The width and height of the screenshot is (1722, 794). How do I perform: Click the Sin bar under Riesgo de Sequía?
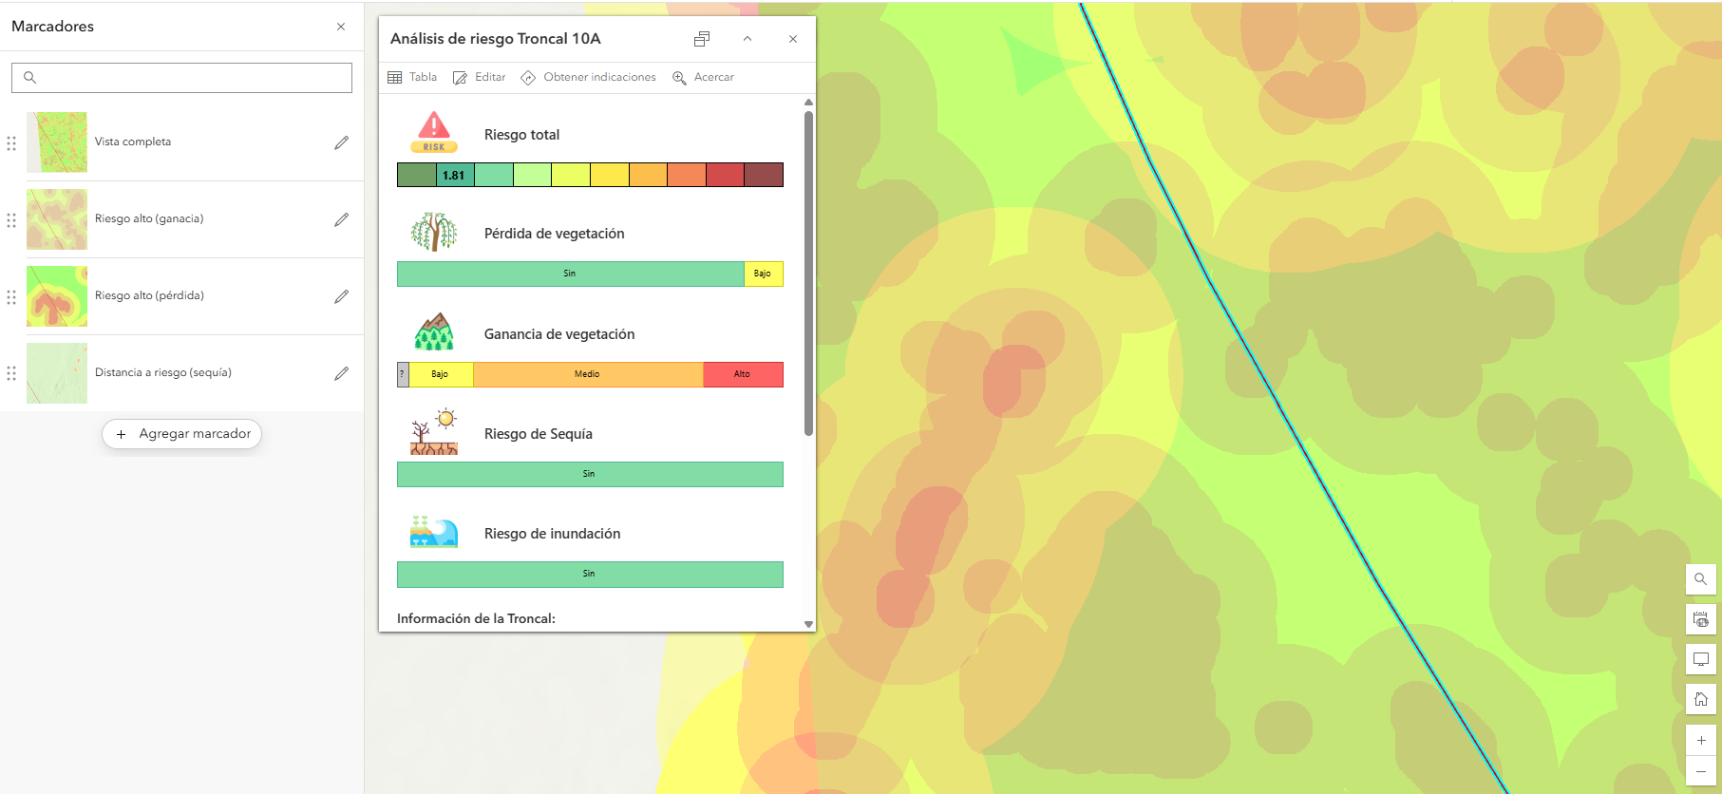(x=590, y=474)
